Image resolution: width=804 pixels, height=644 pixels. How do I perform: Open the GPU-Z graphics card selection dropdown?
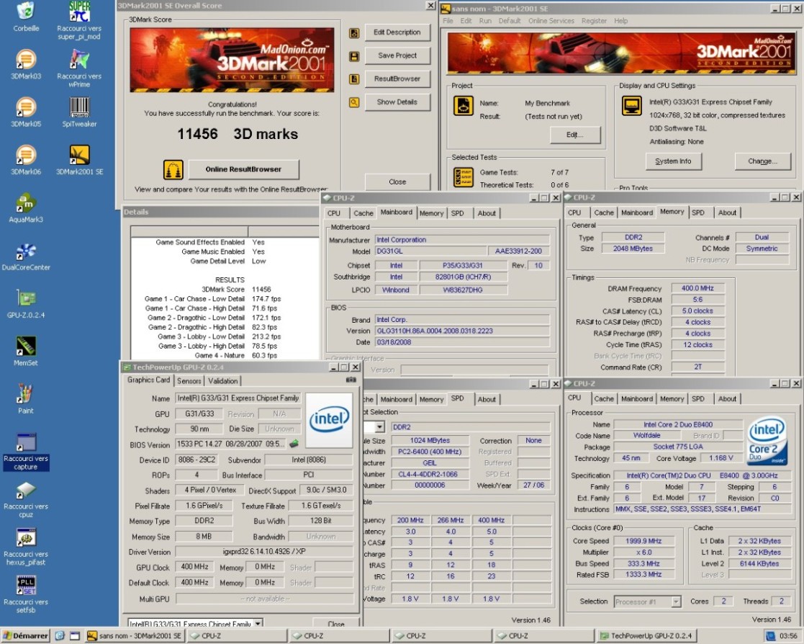tap(258, 624)
